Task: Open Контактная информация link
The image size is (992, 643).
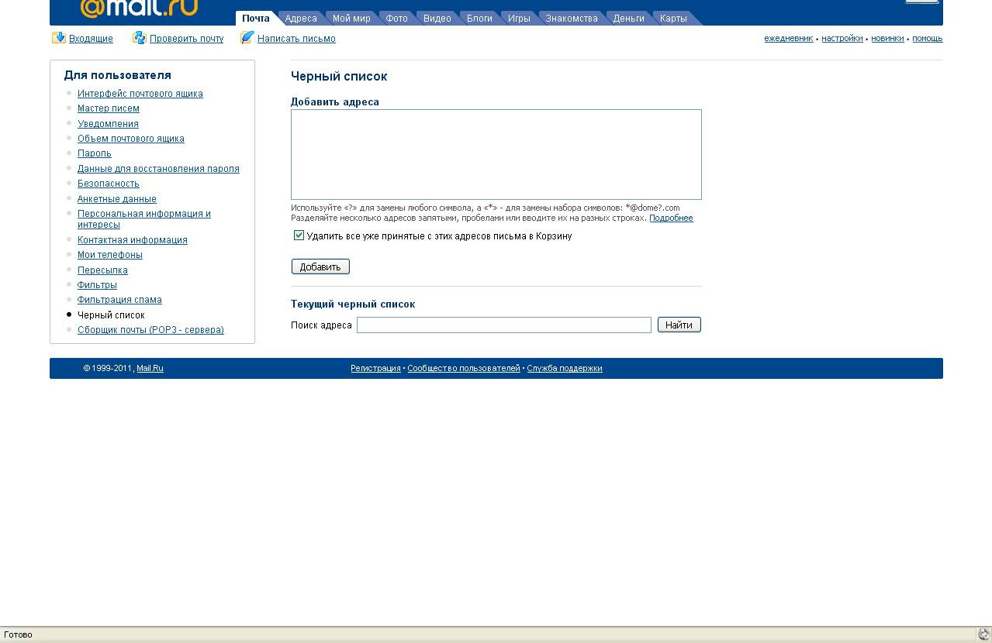Action: pos(133,240)
